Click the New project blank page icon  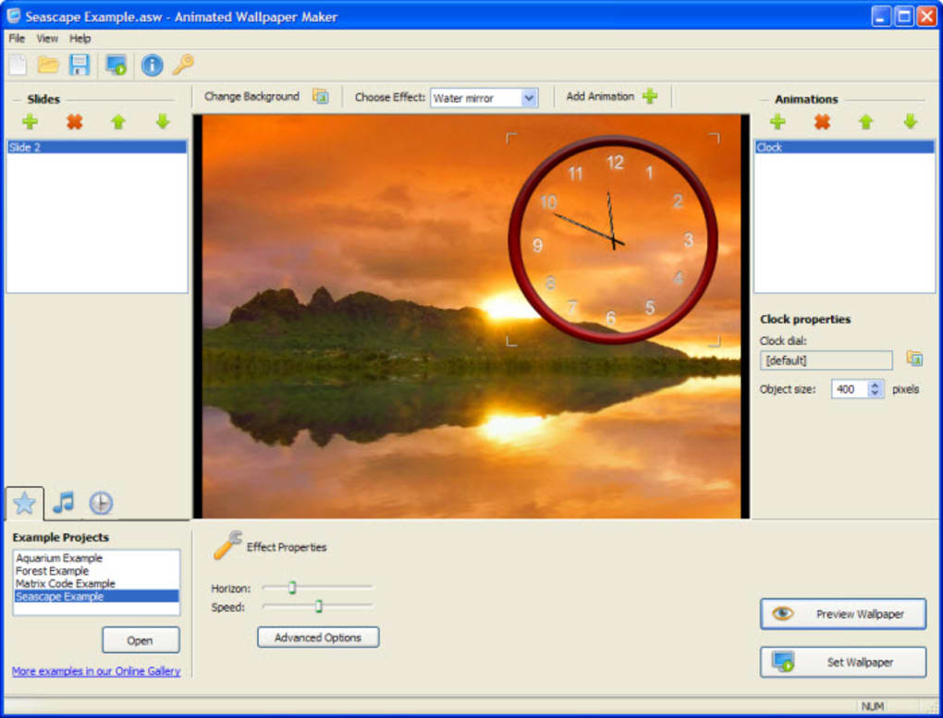(x=18, y=65)
